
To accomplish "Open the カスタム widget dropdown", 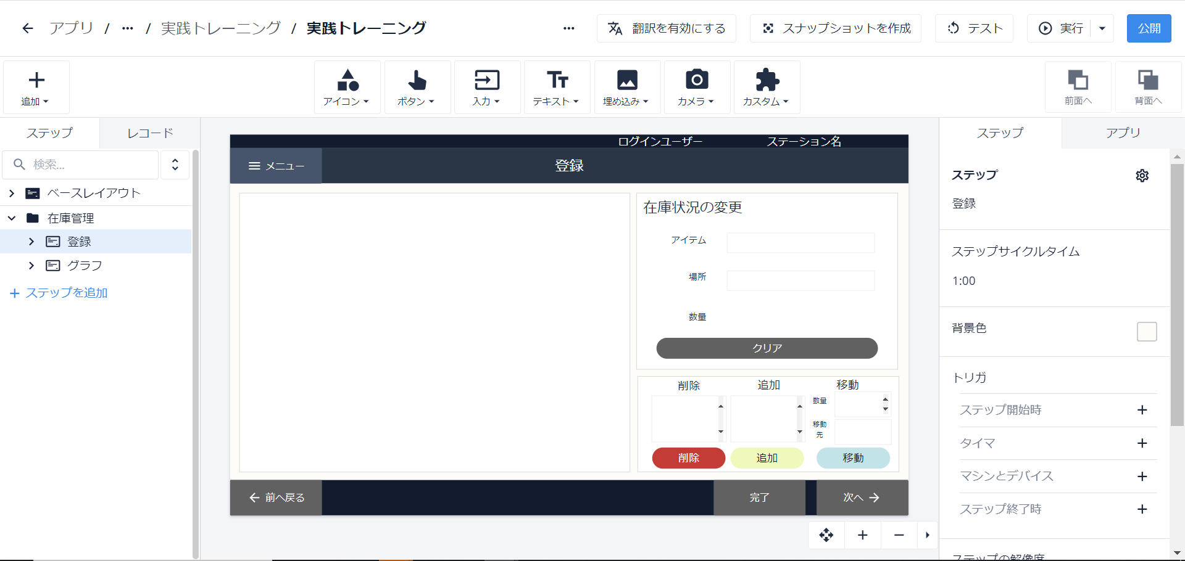I will 767,88.
